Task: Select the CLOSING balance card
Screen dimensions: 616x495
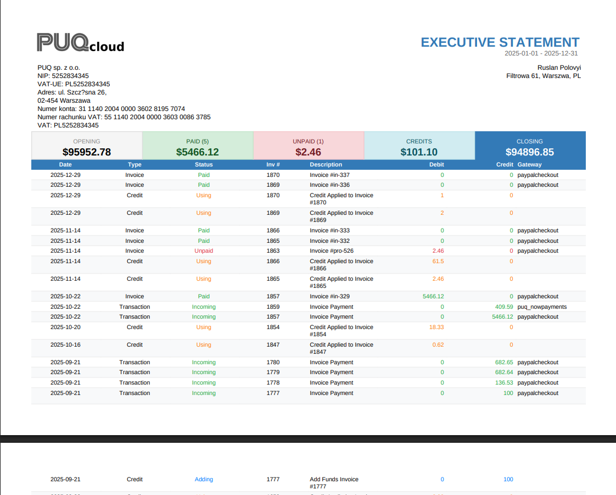Action: [x=529, y=146]
